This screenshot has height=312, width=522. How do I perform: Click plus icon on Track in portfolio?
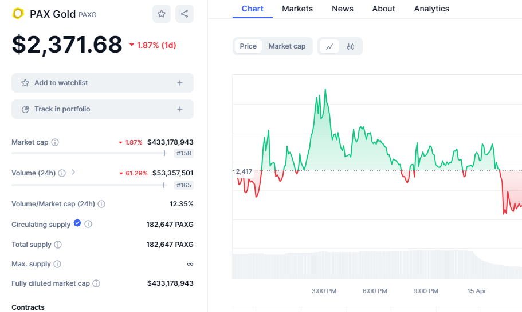click(180, 109)
